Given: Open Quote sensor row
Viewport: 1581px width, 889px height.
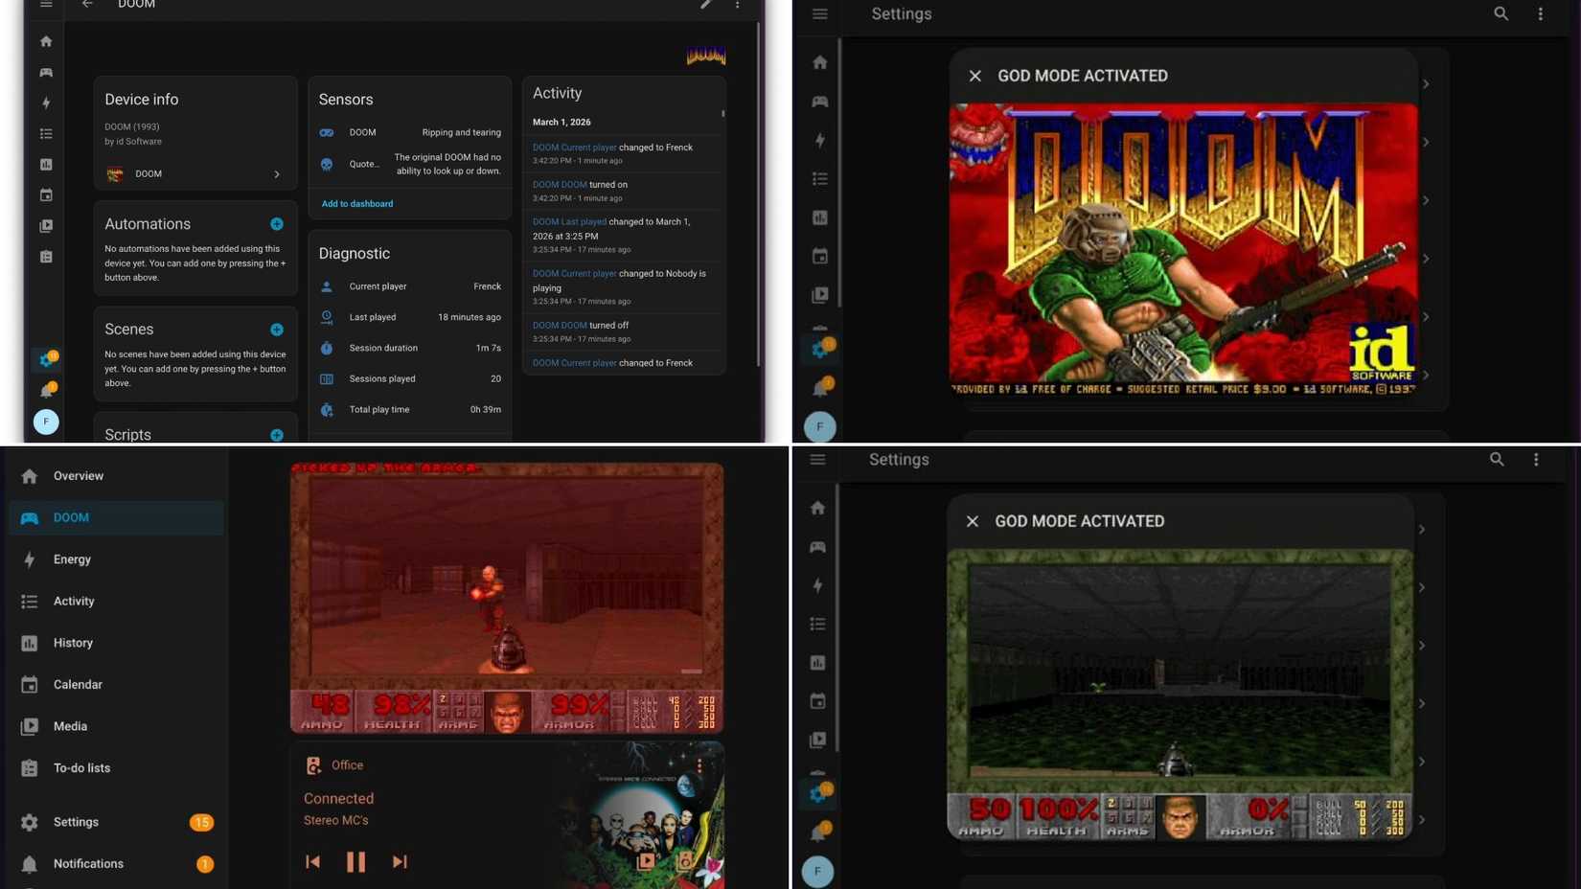Looking at the screenshot, I should click(410, 165).
